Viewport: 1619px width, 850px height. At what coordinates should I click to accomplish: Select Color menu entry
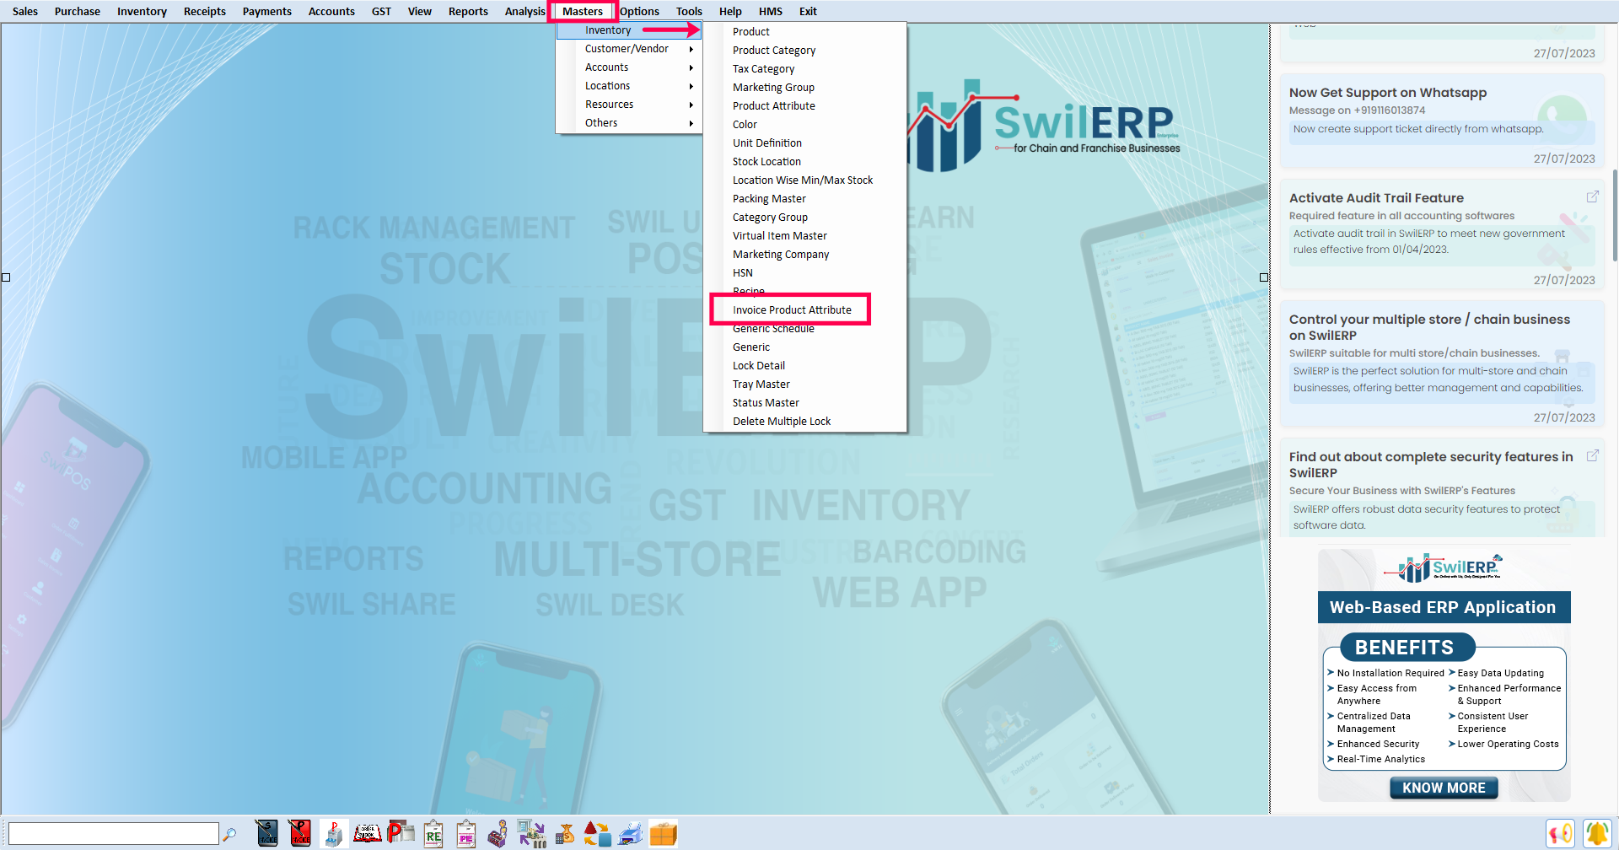pyautogui.click(x=805, y=125)
